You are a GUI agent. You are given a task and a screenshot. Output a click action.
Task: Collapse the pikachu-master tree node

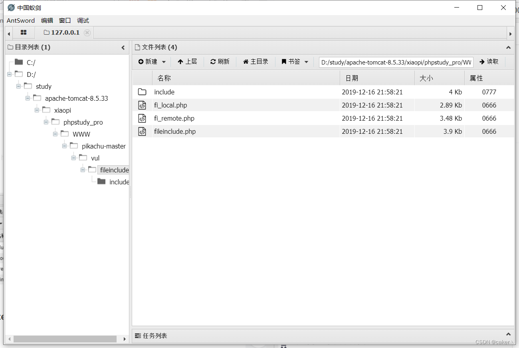[64, 146]
